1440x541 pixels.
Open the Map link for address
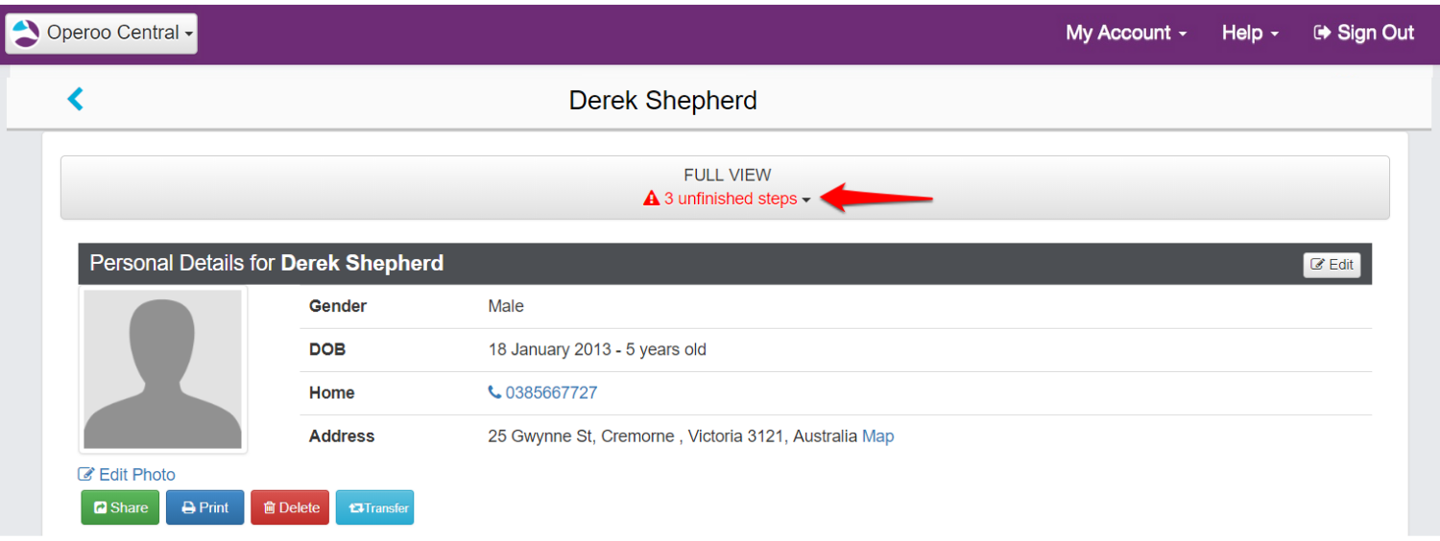877,436
